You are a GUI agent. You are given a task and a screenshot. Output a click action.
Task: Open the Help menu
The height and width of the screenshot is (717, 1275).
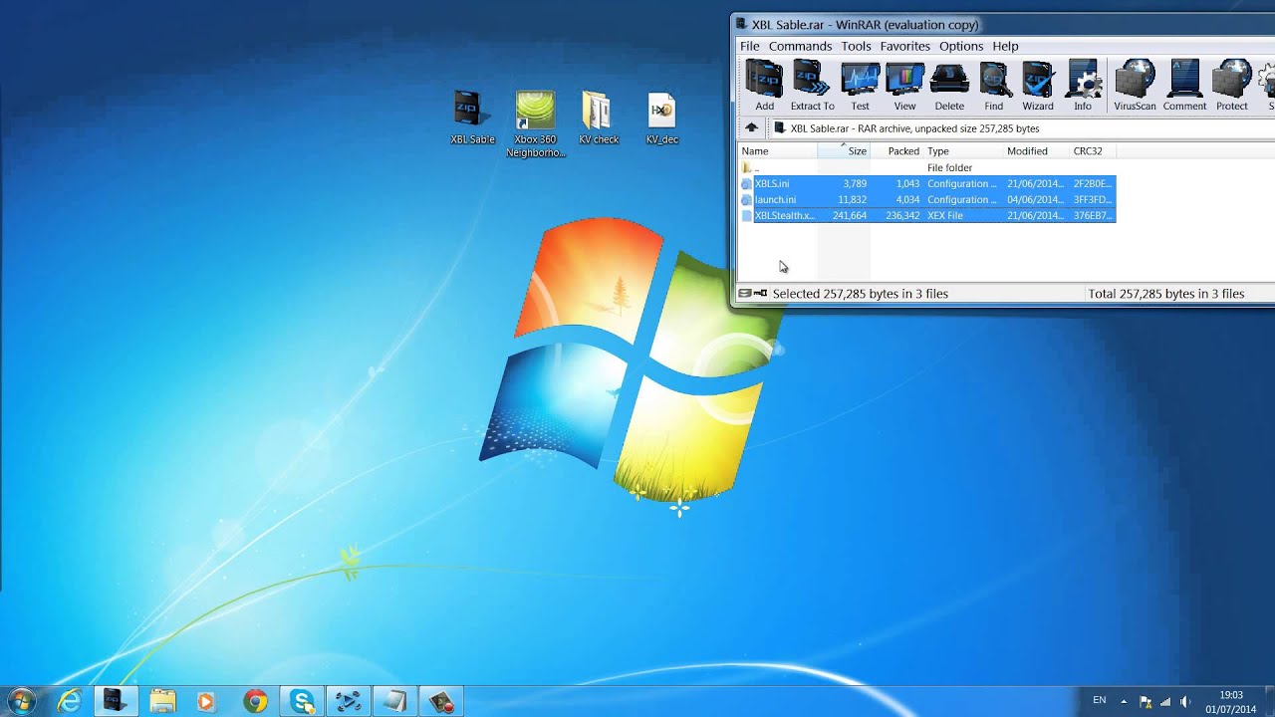[1005, 46]
